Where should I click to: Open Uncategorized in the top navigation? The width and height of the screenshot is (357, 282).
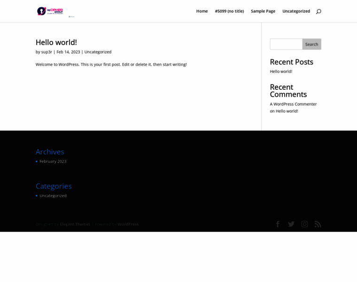(x=296, y=11)
